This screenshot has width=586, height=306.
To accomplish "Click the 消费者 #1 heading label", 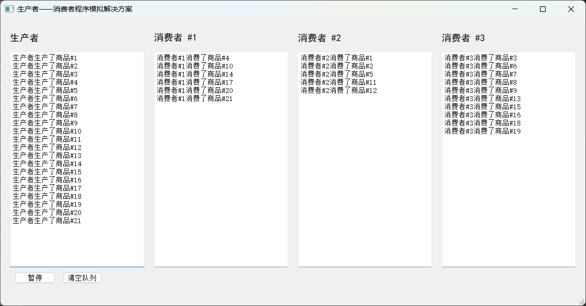I will [x=175, y=38].
